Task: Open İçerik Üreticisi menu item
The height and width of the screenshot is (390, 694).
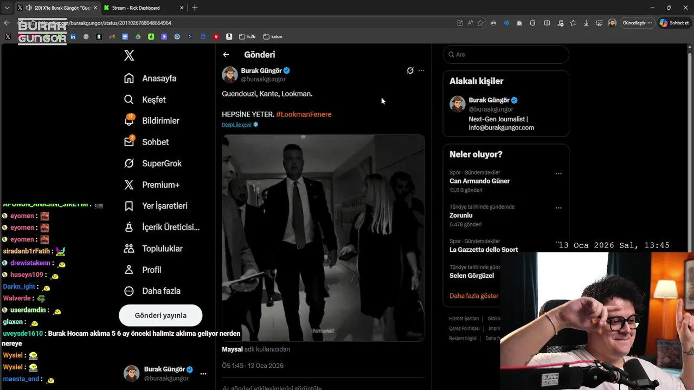Action: pyautogui.click(x=162, y=227)
